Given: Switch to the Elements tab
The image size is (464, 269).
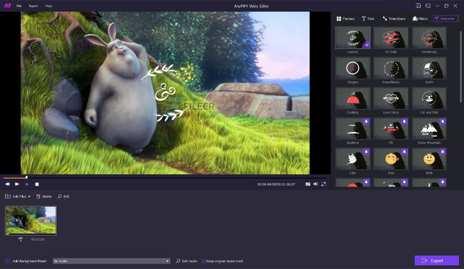Looking at the screenshot, I should (446, 19).
